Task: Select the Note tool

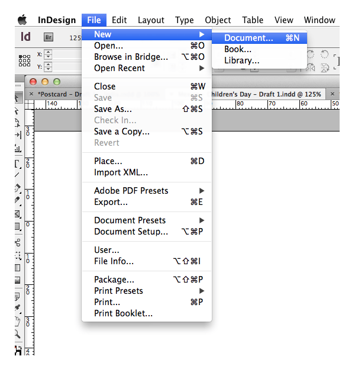Action: pyautogui.click(x=18, y=296)
